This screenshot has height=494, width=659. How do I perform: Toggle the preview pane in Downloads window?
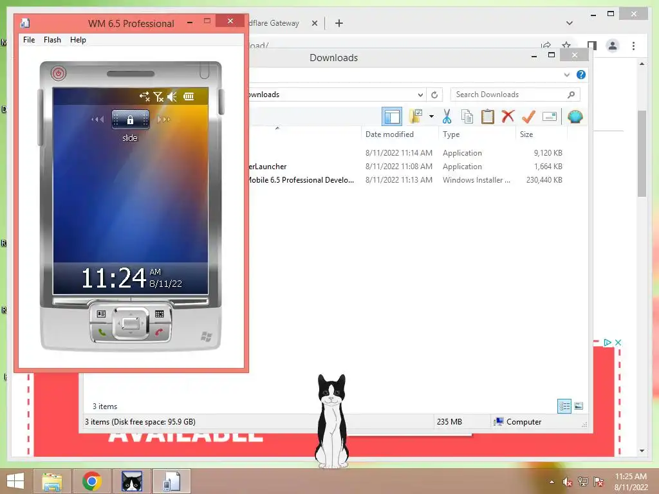(x=392, y=116)
